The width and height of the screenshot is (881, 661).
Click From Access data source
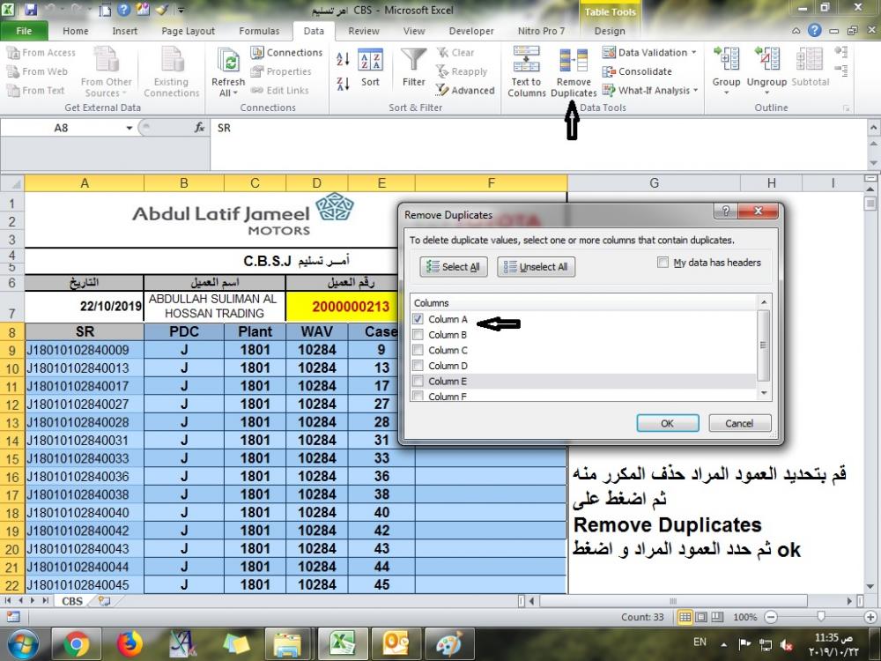pyautogui.click(x=41, y=52)
